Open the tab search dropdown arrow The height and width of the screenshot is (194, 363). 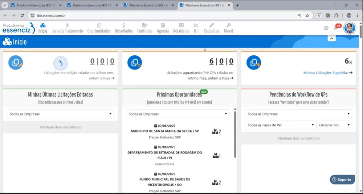(x=4, y=5)
